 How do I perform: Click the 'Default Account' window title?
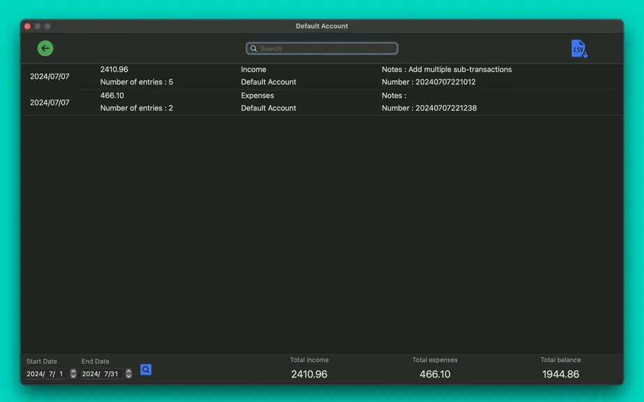click(321, 26)
